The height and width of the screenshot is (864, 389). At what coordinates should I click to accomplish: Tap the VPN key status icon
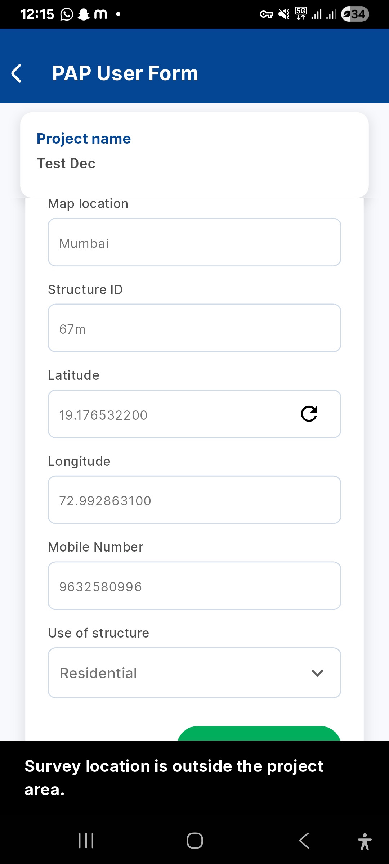(x=267, y=14)
